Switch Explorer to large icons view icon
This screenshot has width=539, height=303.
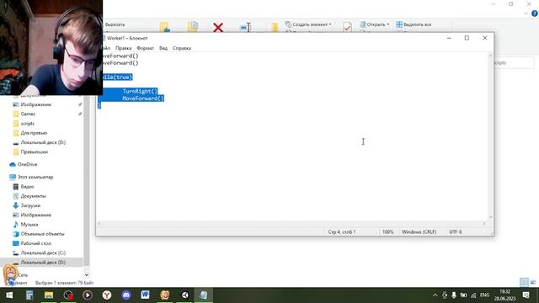[x=533, y=283]
